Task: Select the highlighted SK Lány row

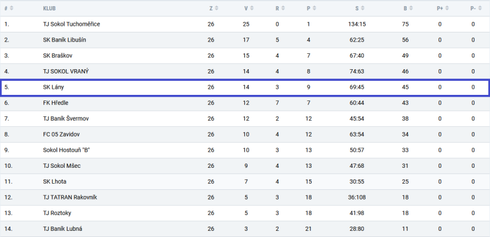Action: [x=245, y=88]
